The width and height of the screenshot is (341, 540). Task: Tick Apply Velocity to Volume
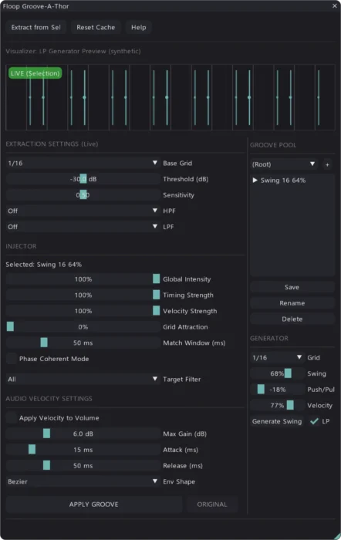pos(12,418)
